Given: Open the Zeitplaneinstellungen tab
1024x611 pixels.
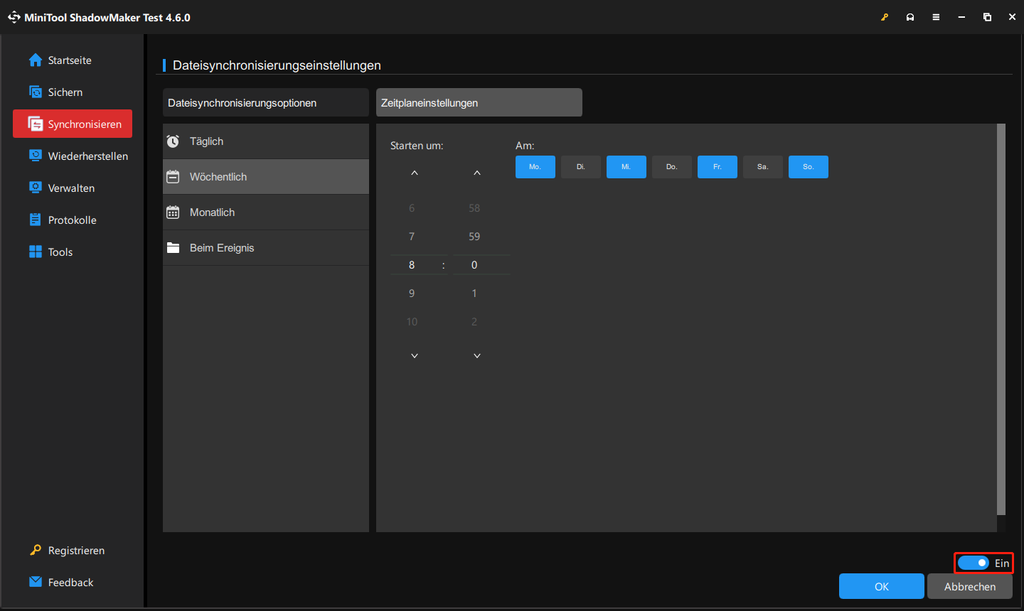Looking at the screenshot, I should click(x=479, y=102).
